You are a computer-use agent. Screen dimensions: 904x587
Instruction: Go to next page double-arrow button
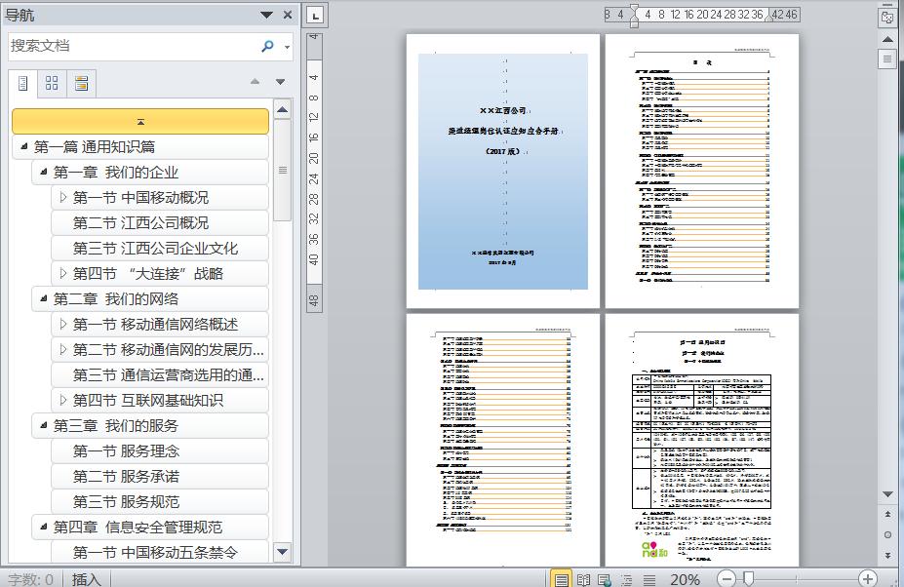[x=887, y=555]
